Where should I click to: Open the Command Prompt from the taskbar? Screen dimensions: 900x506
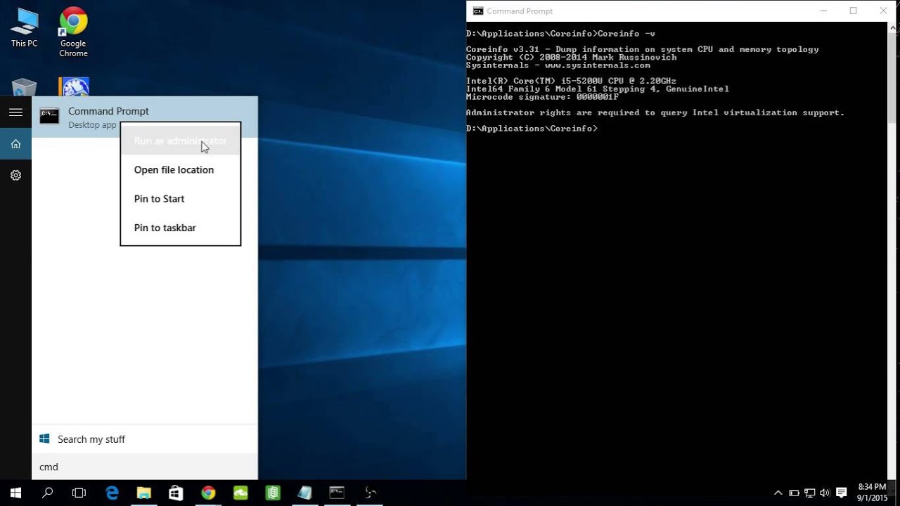(x=337, y=492)
